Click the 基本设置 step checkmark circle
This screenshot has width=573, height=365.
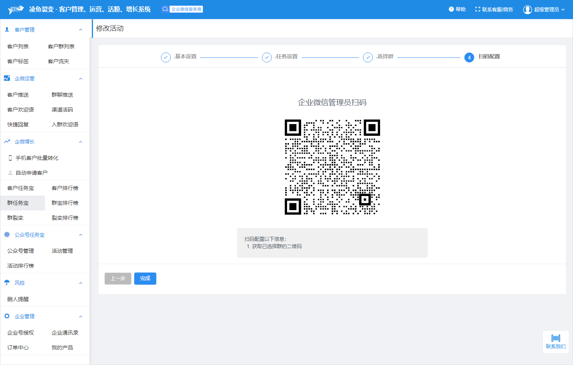coord(166,57)
